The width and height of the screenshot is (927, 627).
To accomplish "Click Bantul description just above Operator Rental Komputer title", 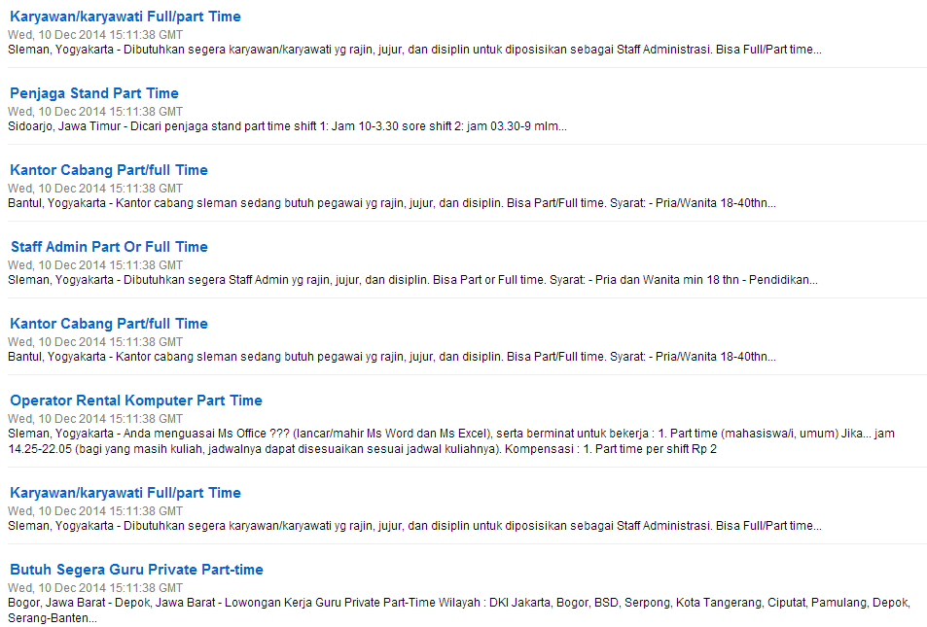I will (391, 357).
